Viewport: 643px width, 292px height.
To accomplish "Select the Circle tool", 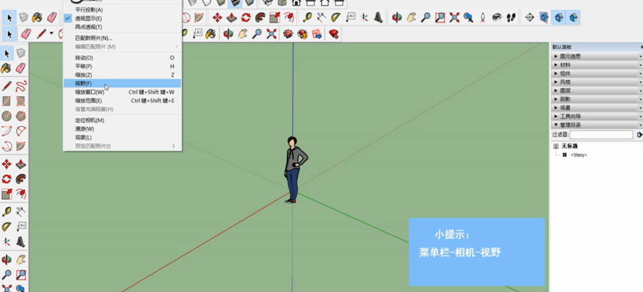I will 6,116.
